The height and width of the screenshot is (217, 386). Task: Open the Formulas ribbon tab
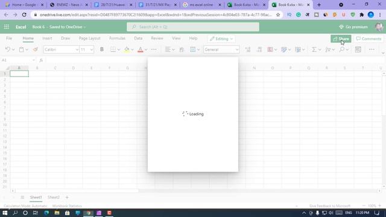(117, 39)
